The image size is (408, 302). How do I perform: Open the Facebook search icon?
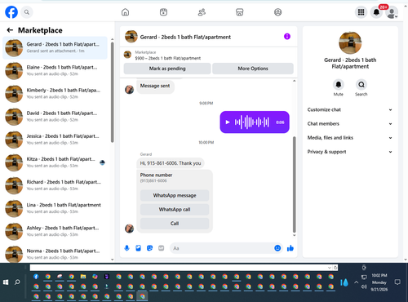pos(27,12)
